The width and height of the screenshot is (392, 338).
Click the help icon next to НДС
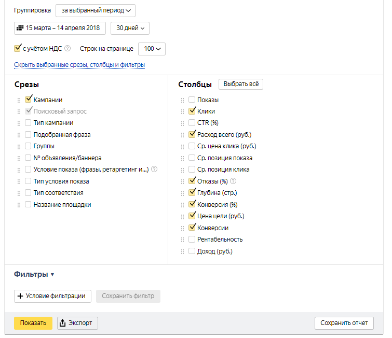click(x=67, y=49)
